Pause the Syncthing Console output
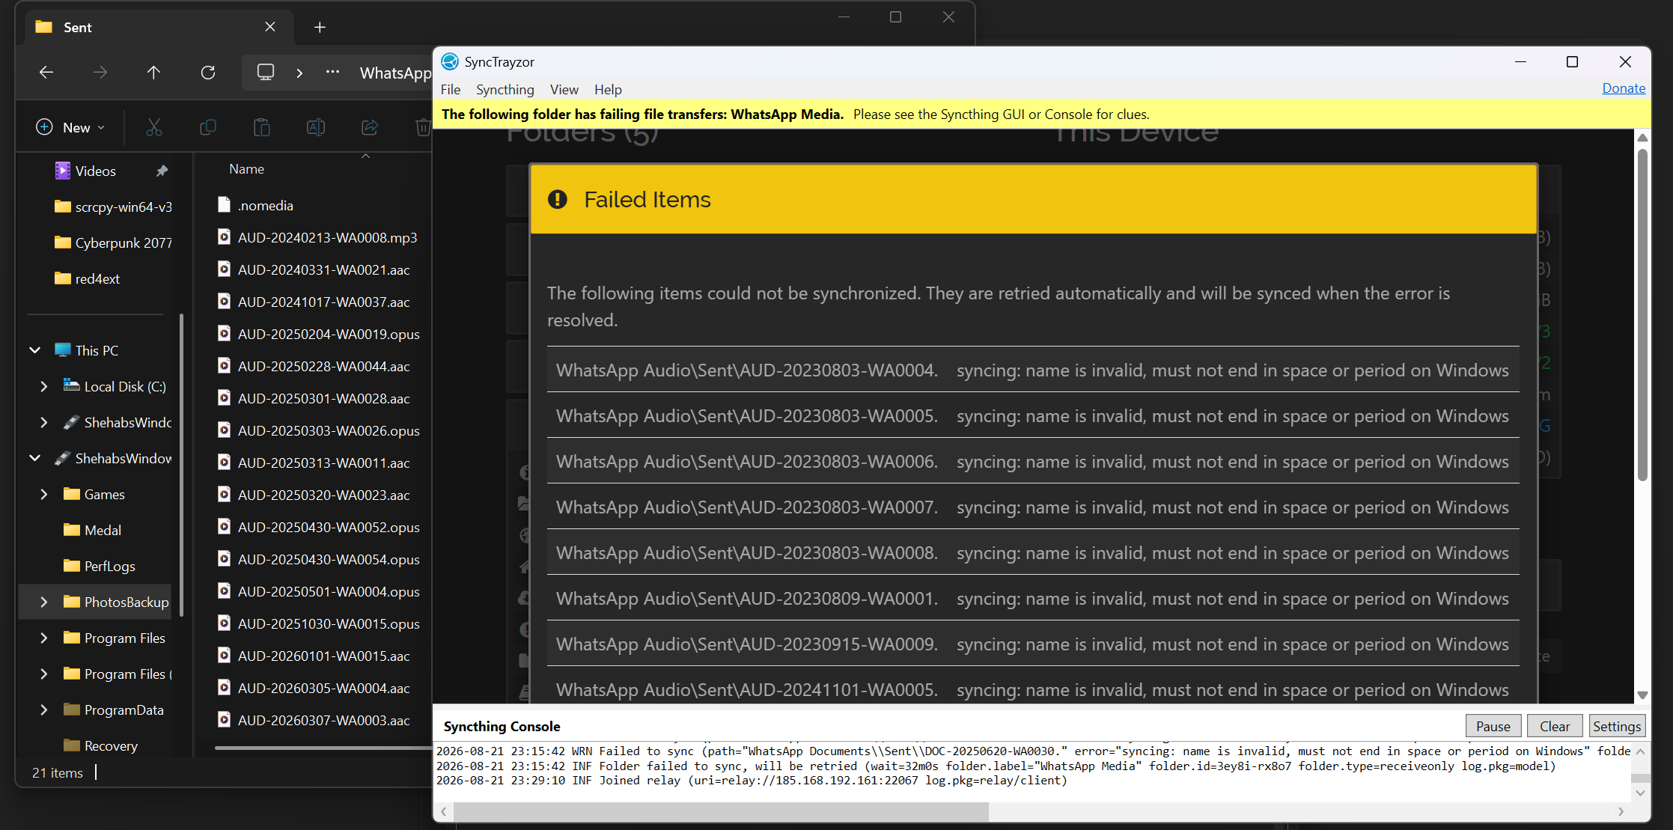This screenshot has height=830, width=1673. click(x=1493, y=726)
